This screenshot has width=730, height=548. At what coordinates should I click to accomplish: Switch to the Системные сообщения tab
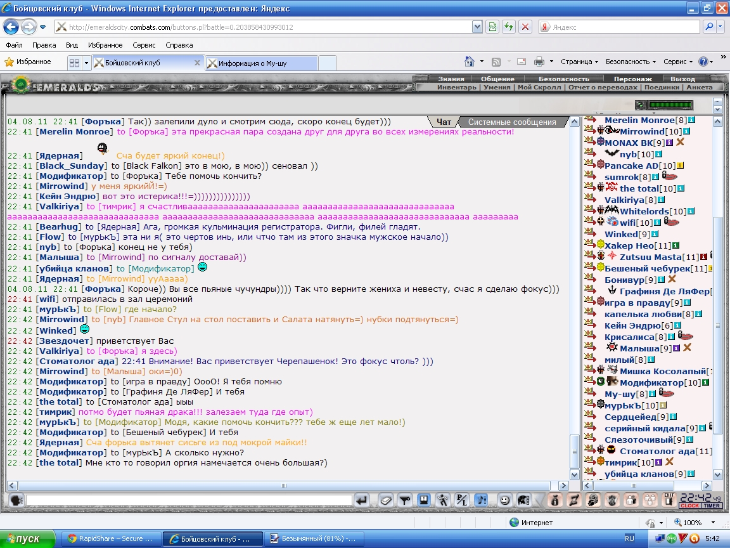tap(511, 122)
